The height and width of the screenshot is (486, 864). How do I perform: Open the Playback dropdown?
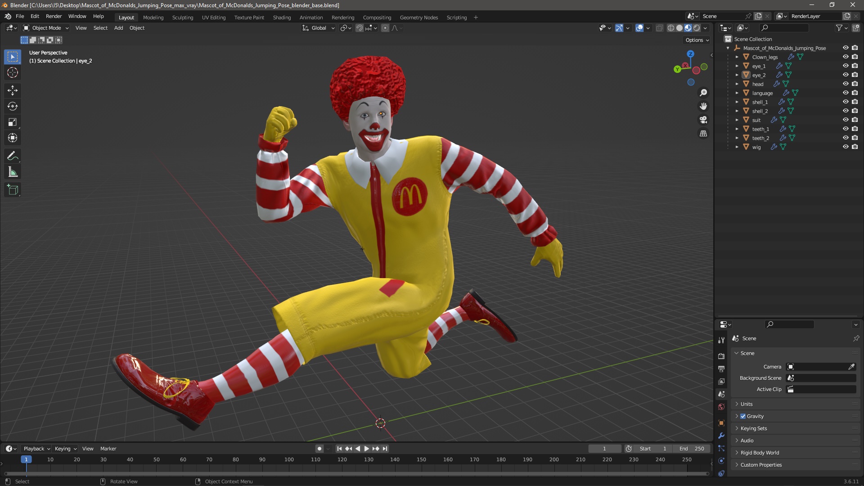click(x=36, y=449)
